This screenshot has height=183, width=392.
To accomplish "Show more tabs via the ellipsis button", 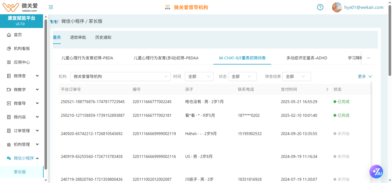I will tap(368, 58).
